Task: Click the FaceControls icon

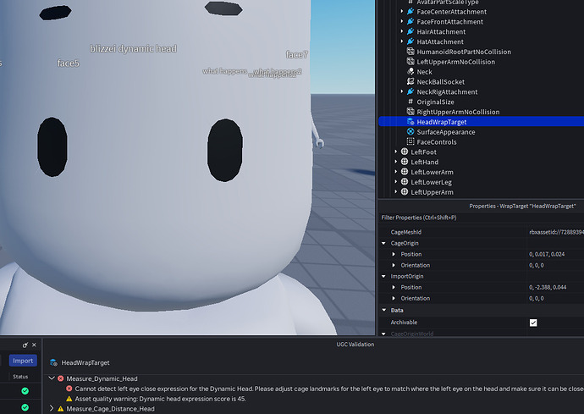Action: click(410, 141)
